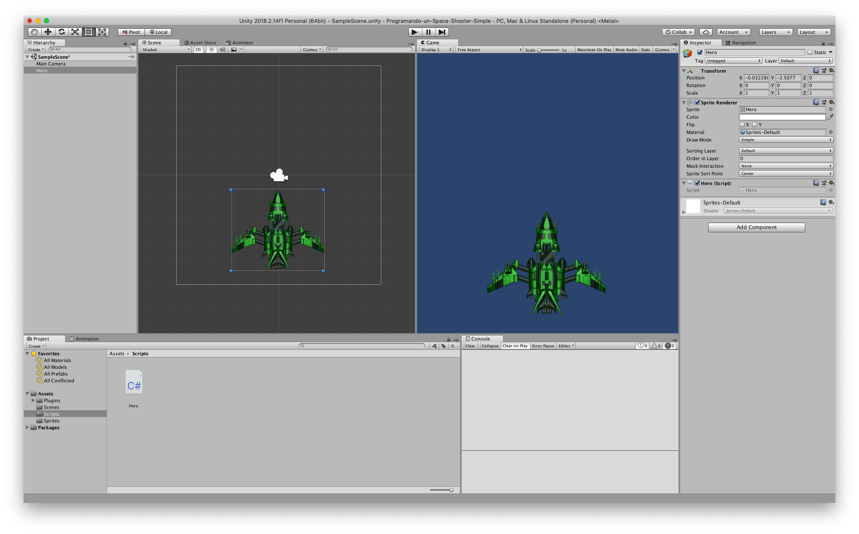Toggle the Static checkbox
The width and height of the screenshot is (859, 534).
point(810,52)
